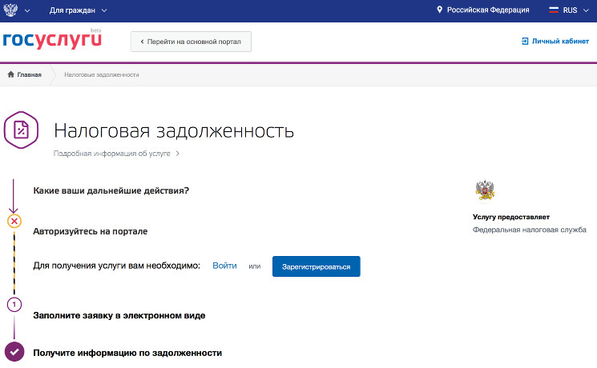597x368 pixels.
Task: Expand the 'Для граждан' dropdown
Action: click(x=78, y=10)
